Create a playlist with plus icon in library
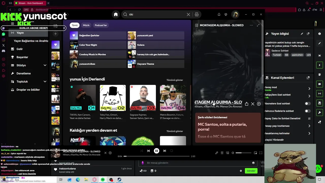The image size is (325, 183). [55, 34]
